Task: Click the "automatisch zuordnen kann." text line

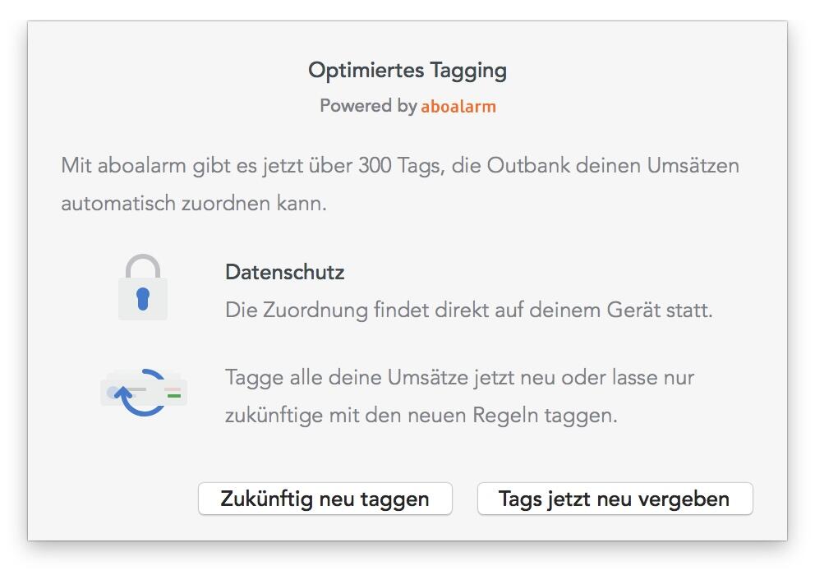Action: coord(194,203)
